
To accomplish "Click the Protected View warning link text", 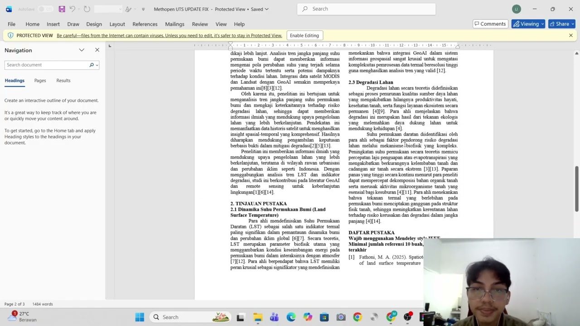I will pos(169,35).
